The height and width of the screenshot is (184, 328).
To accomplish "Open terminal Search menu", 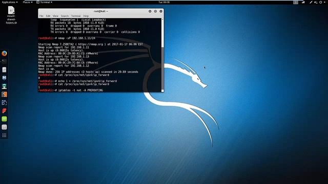I will click(65, 16).
